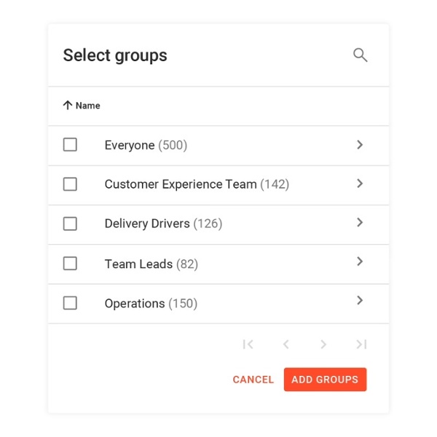Enable the Team Leads checkbox
This screenshot has height=437, width=437.
(x=70, y=264)
